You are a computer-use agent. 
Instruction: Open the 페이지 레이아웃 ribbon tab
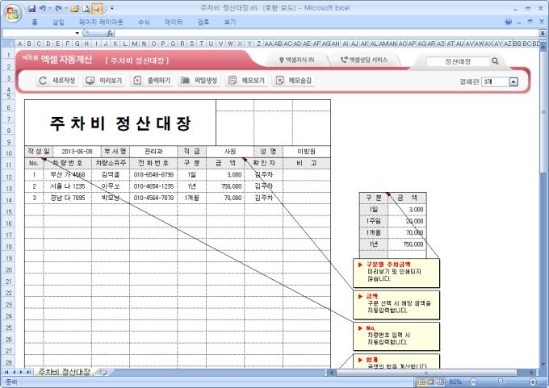point(101,22)
